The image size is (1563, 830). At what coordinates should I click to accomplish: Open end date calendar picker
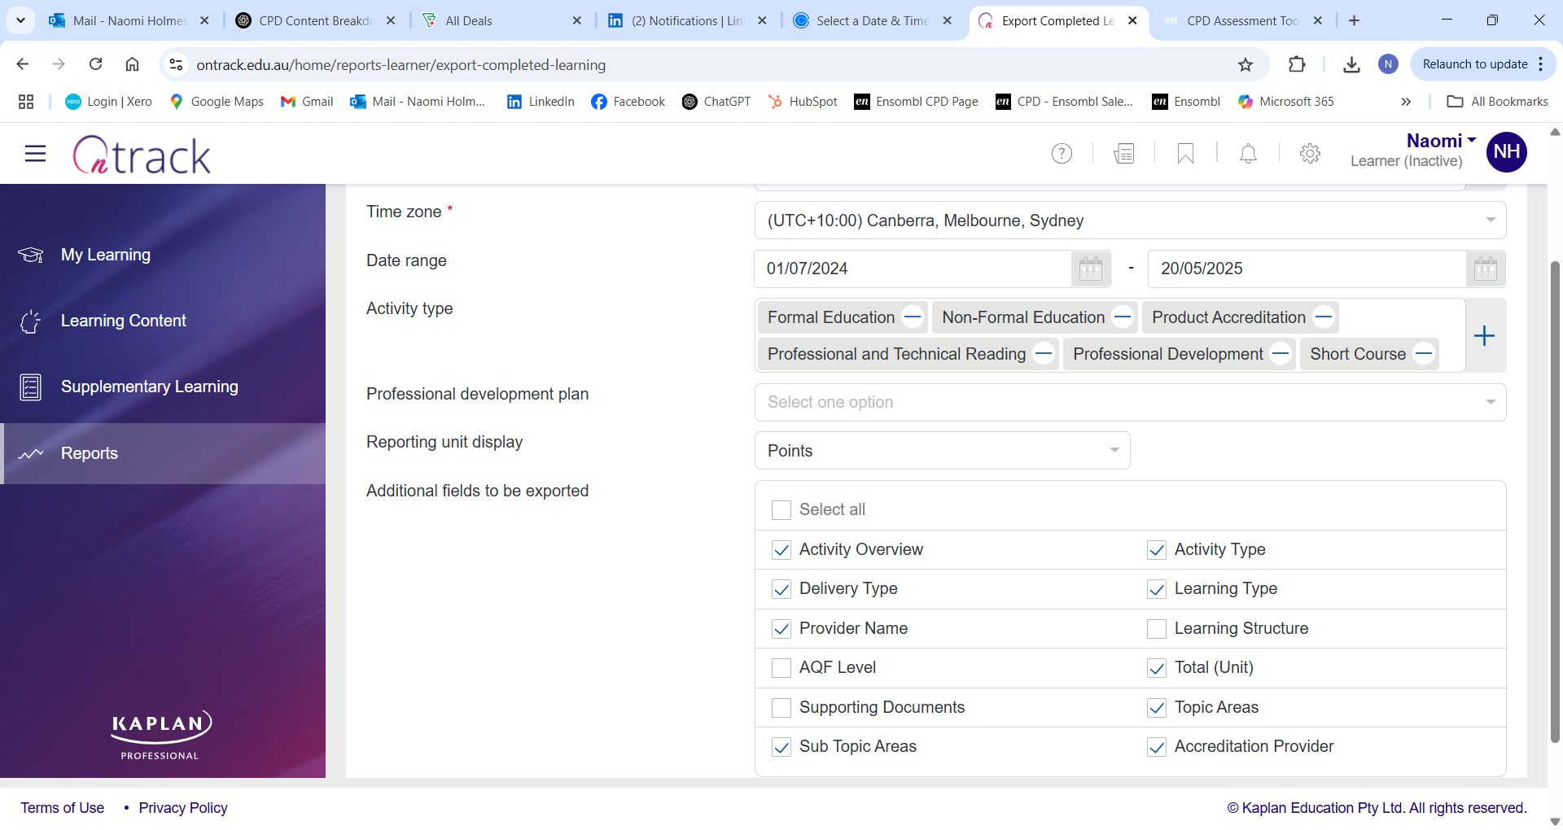coord(1486,269)
